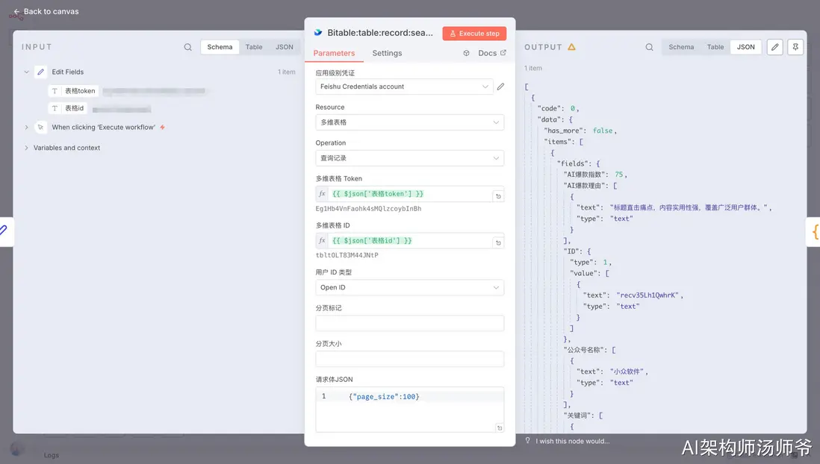Click resolved table ID tbltOLT83M44JNtP

(347, 255)
